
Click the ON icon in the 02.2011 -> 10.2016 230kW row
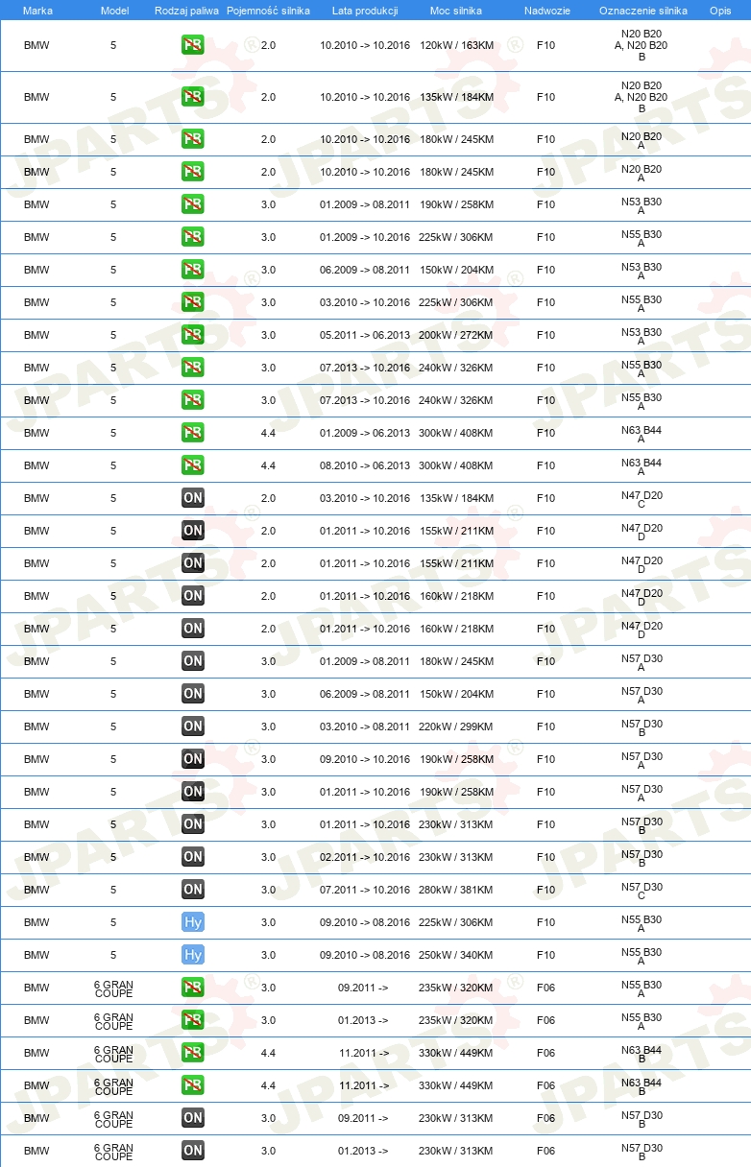pos(193,857)
